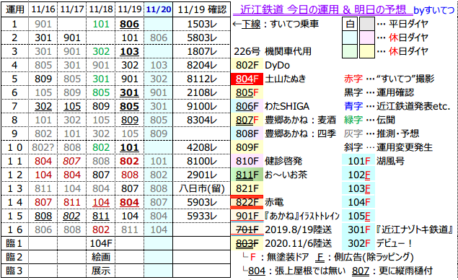Select the 運用 header cell
The height and width of the screenshot is (280, 458).
click(15, 9)
